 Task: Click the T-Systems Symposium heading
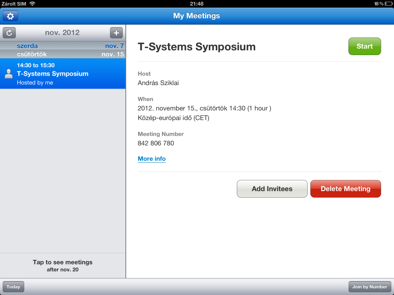point(197,47)
